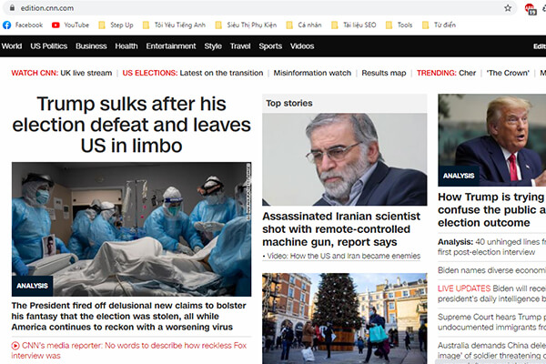The height and width of the screenshot is (364, 546).
Task: Watch Video: How the US and Iran became enemies
Action: tap(344, 256)
